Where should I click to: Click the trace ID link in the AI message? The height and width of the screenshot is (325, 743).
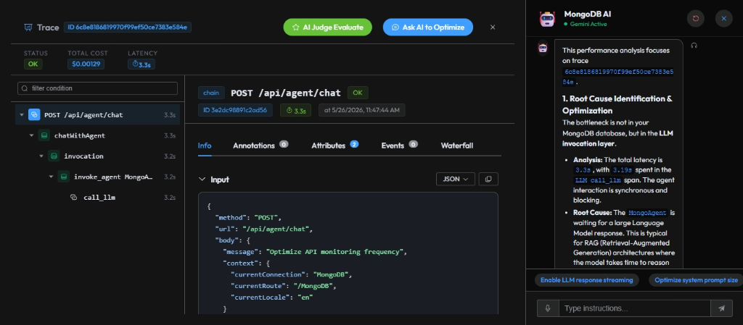click(x=617, y=77)
